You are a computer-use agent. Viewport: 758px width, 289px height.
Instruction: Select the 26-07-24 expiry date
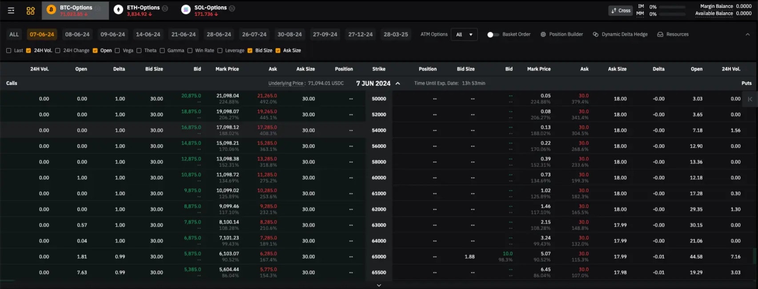pos(254,34)
